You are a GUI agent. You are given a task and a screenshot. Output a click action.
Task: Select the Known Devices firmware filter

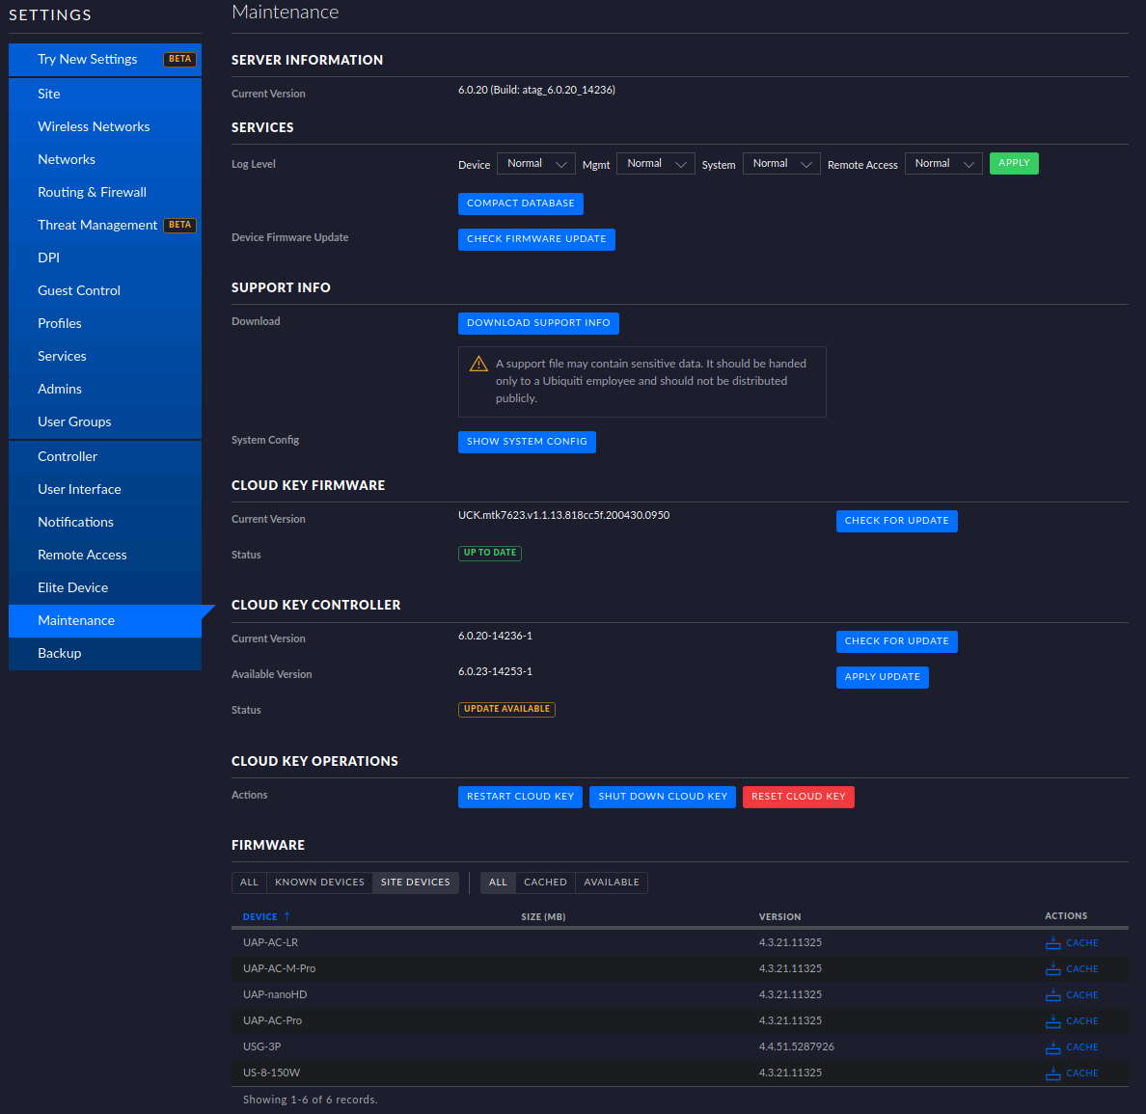tap(319, 883)
